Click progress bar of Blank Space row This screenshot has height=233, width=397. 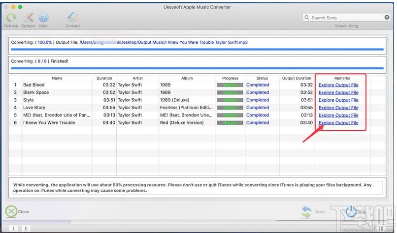coord(230,92)
